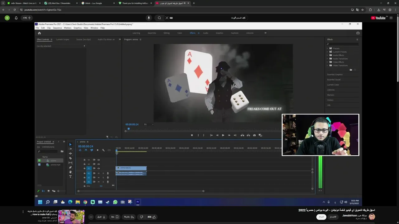The width and height of the screenshot is (399, 224).
Task: Select the Ripple Edit tool
Action: tap(70, 153)
